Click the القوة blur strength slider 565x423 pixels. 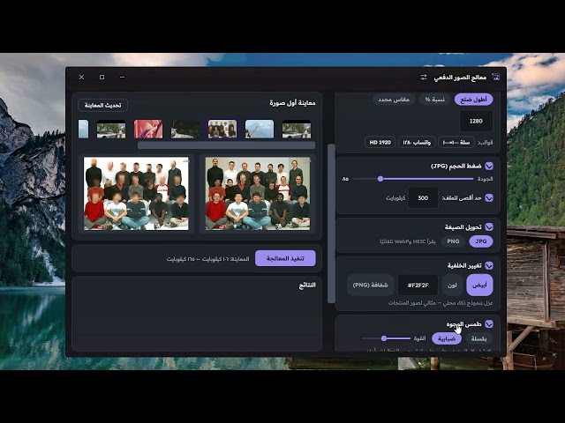coord(387,338)
